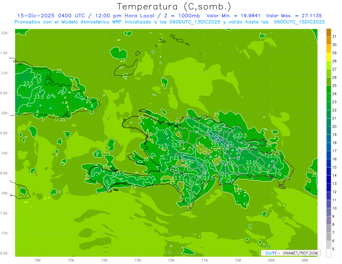This screenshot has width=342, height=264.
Task: Click the legend label "14"
Action: [335, 175]
